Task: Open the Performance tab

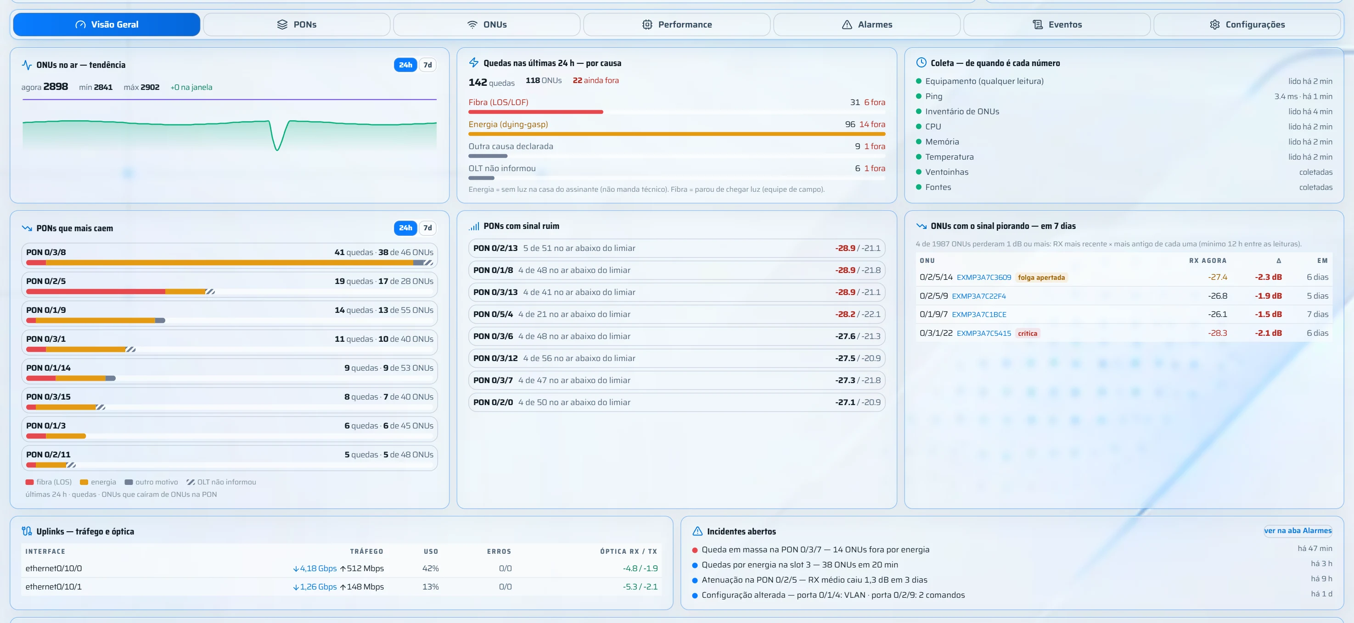Action: [x=677, y=25]
